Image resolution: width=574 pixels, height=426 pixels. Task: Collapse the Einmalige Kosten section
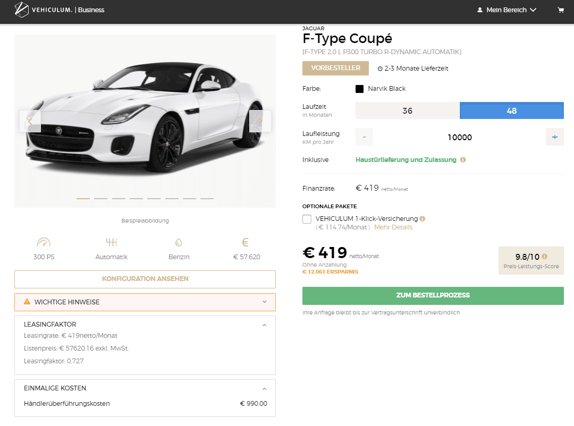coord(264,389)
